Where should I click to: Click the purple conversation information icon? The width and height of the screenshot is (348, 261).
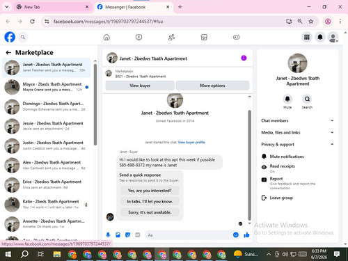(244, 58)
